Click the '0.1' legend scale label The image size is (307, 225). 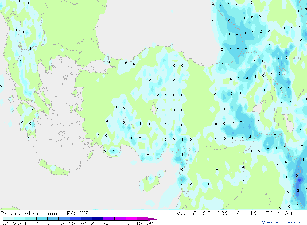click(5, 223)
